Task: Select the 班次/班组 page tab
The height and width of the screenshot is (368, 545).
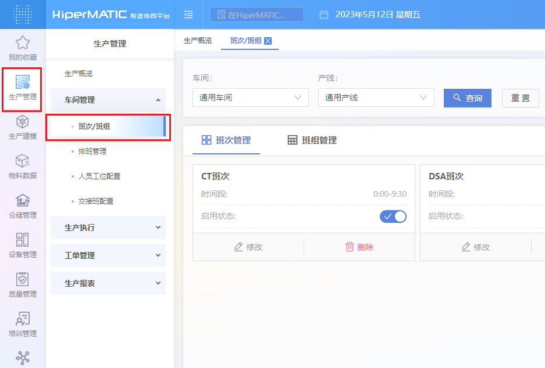Action: click(245, 41)
